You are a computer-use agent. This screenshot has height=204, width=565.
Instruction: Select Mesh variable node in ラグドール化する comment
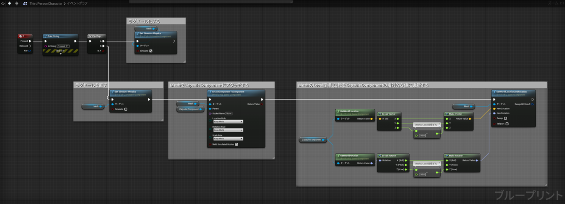coord(146,29)
